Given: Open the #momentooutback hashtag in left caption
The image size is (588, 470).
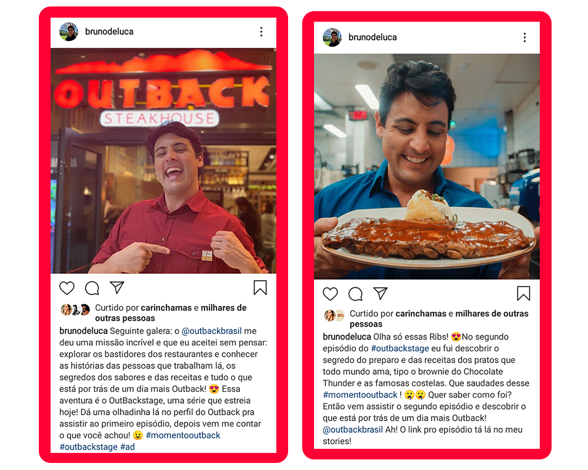Looking at the screenshot, I should coord(183,435).
